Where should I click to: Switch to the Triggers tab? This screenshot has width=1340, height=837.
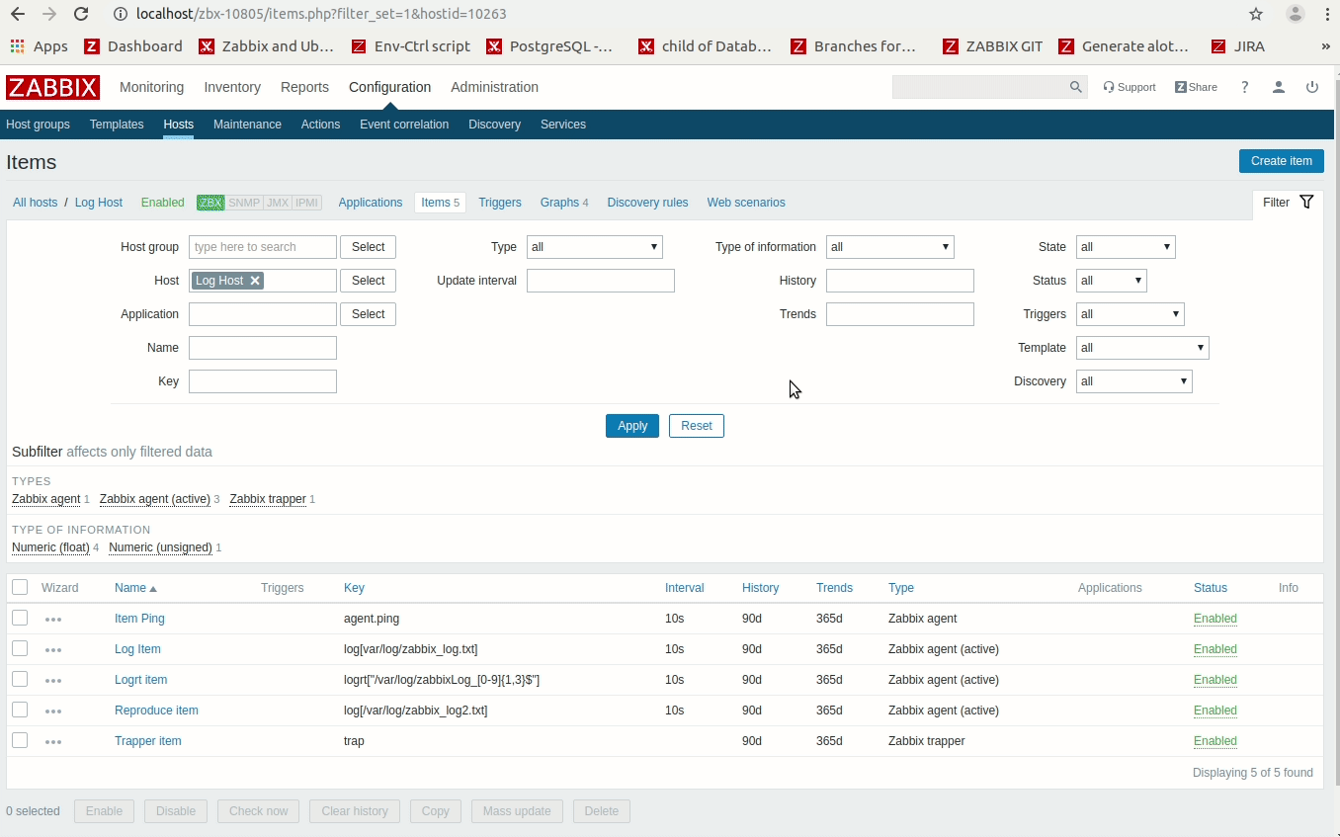(500, 203)
